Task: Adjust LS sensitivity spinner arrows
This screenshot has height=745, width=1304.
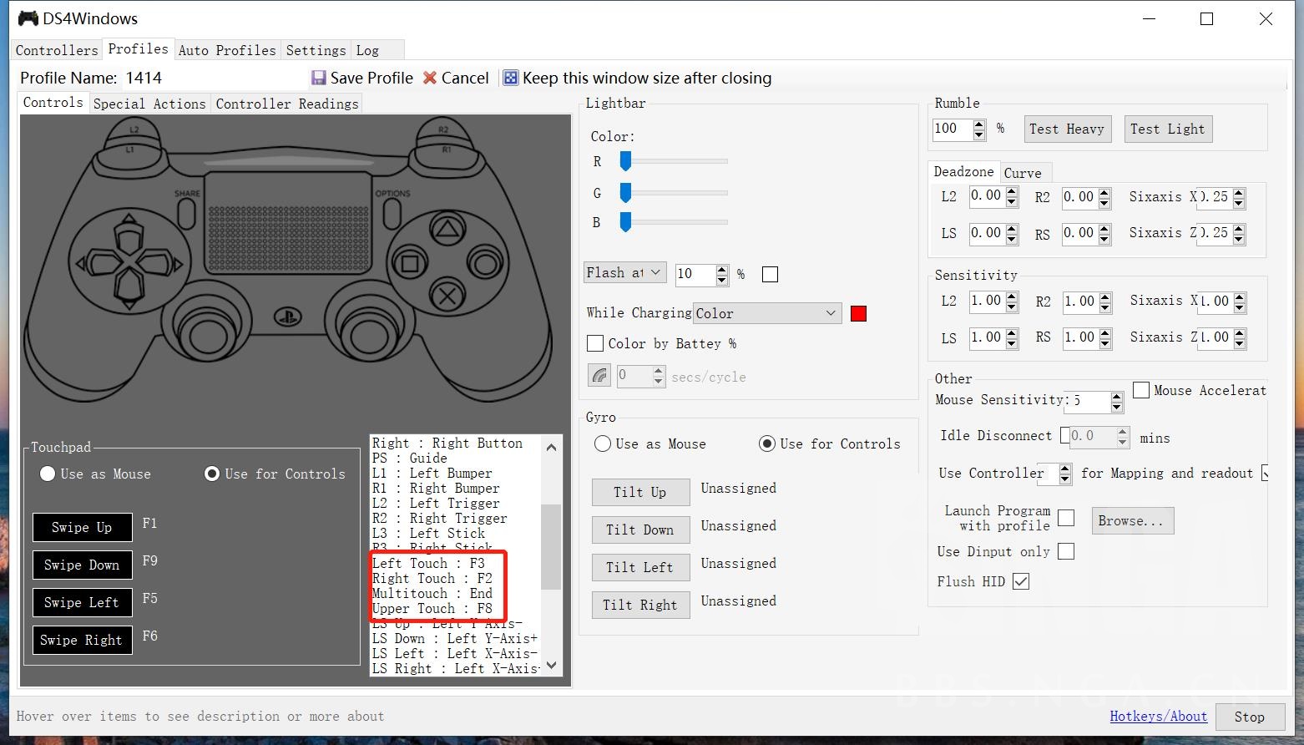Action: 1012,337
